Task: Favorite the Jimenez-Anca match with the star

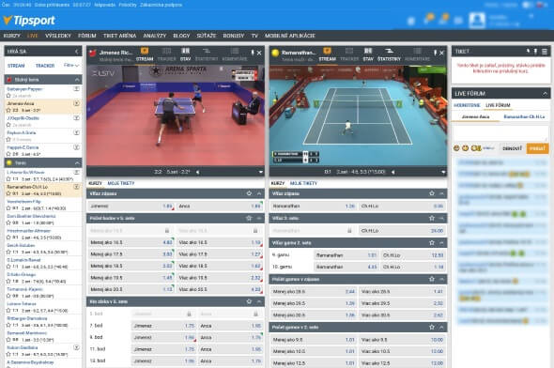Action: pos(8,110)
